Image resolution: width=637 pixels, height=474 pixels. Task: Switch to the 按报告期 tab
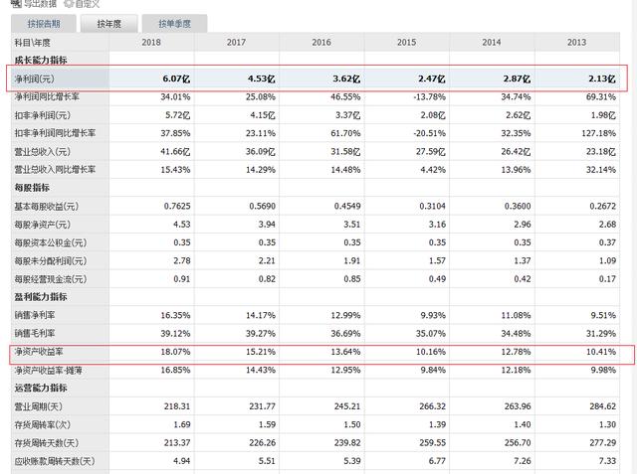[x=44, y=24]
